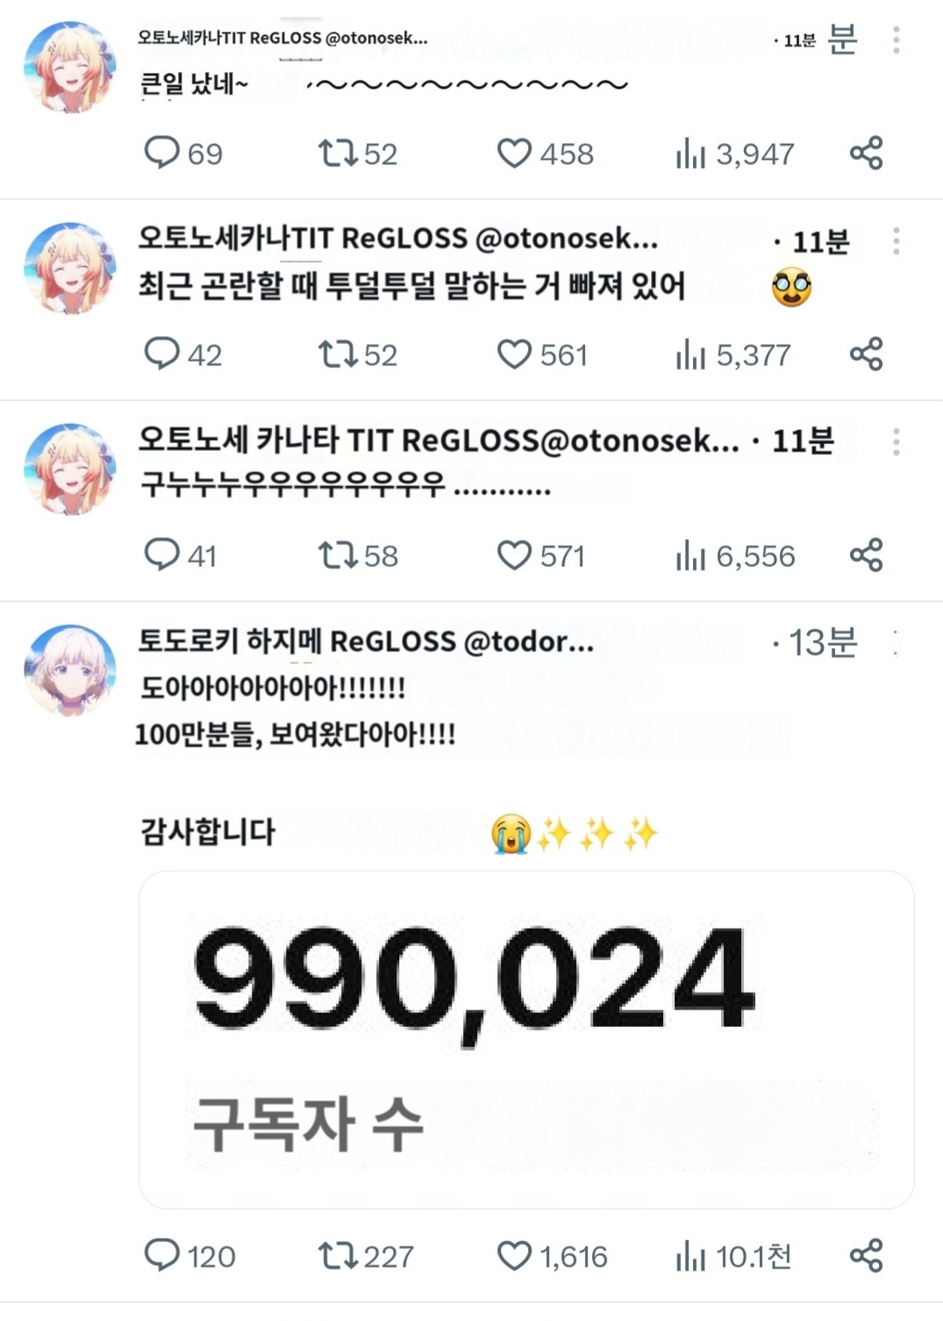The height and width of the screenshot is (1321, 943).
Task: Share the tweet with 6,556 views
Action: pos(866,555)
